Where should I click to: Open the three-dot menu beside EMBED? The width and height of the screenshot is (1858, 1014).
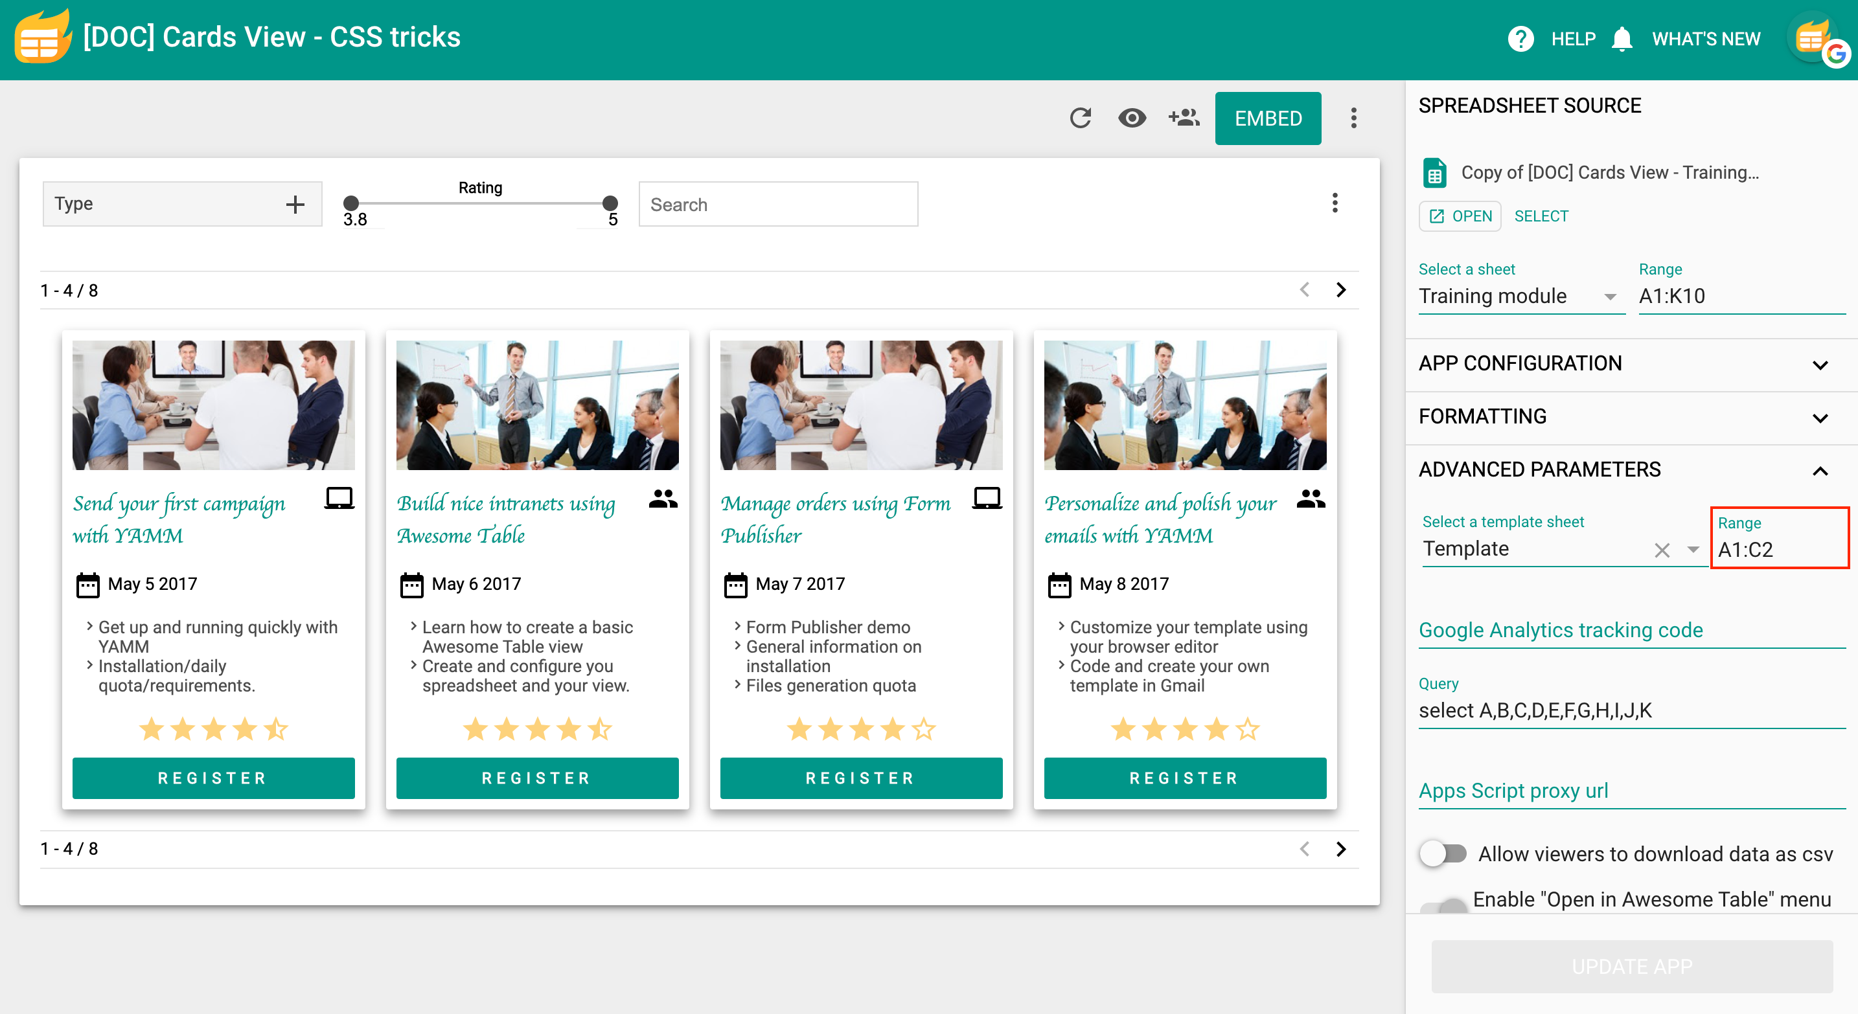1353,117
